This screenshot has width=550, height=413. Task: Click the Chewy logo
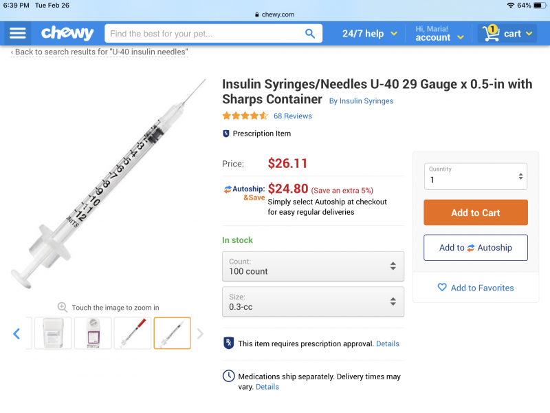67,33
